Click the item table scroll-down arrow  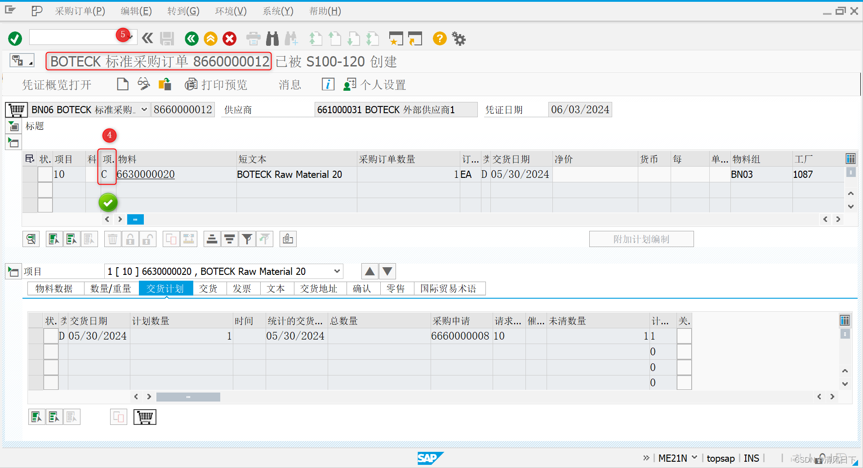[x=850, y=206]
